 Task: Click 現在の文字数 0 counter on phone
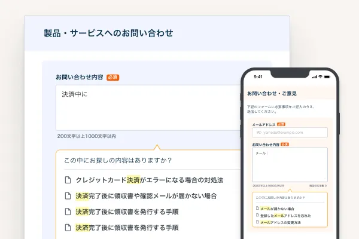(x=318, y=186)
